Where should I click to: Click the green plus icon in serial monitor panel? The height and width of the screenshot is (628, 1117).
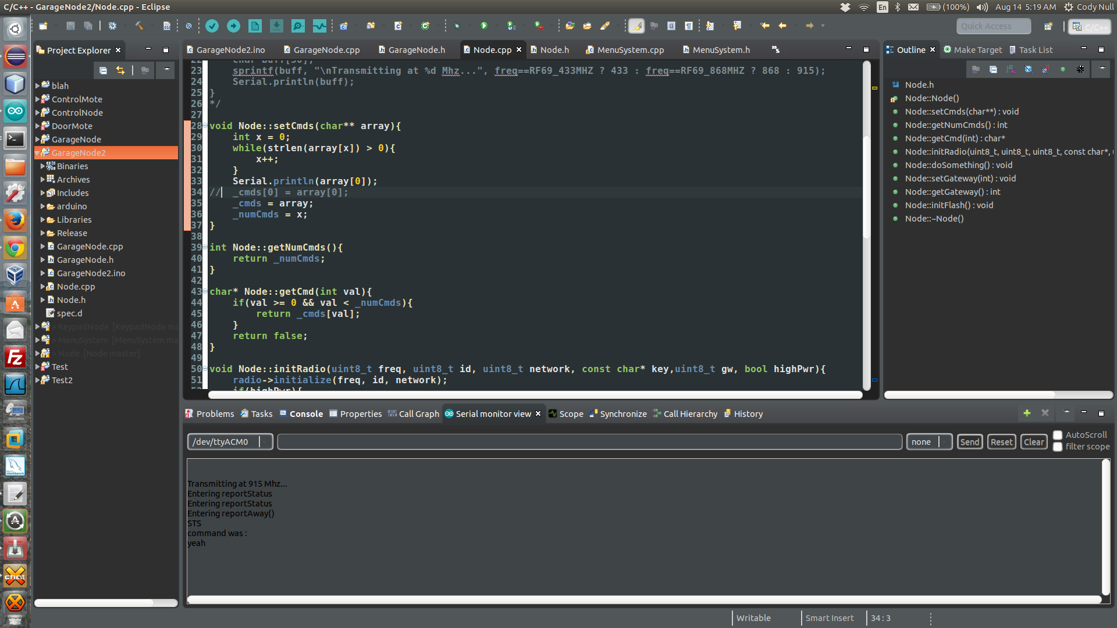pyautogui.click(x=1027, y=413)
